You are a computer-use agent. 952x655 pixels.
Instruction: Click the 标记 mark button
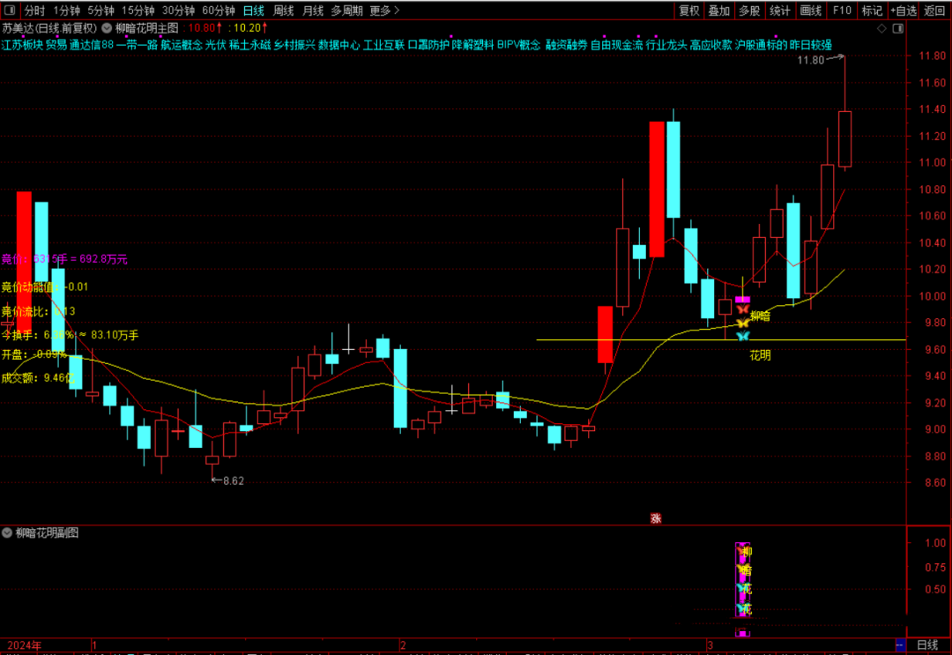point(872,11)
